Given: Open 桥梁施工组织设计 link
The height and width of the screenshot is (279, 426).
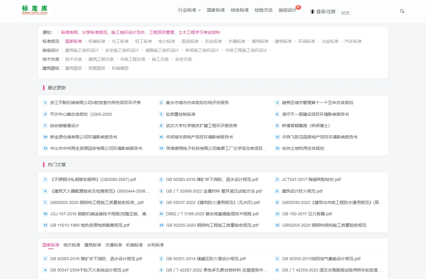Looking at the screenshot, I should 202,50.
